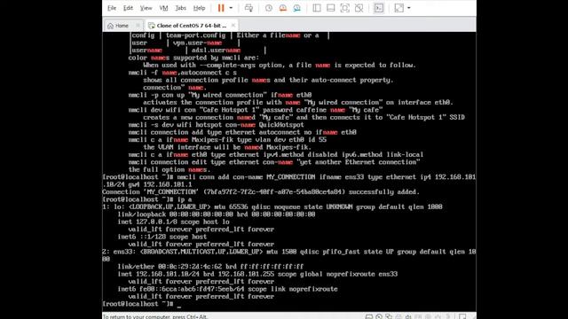Open the File menu
Screen dimensions: 568x319
(x=112, y=8)
